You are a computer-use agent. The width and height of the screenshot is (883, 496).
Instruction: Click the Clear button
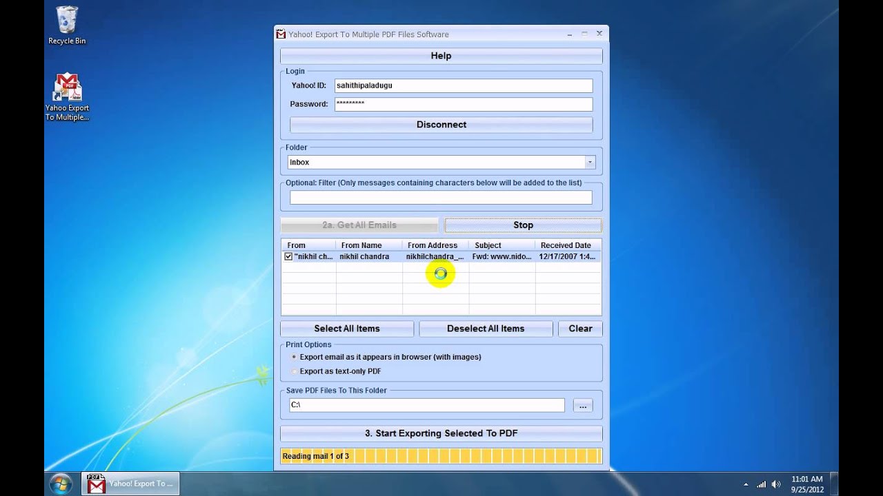tap(580, 329)
